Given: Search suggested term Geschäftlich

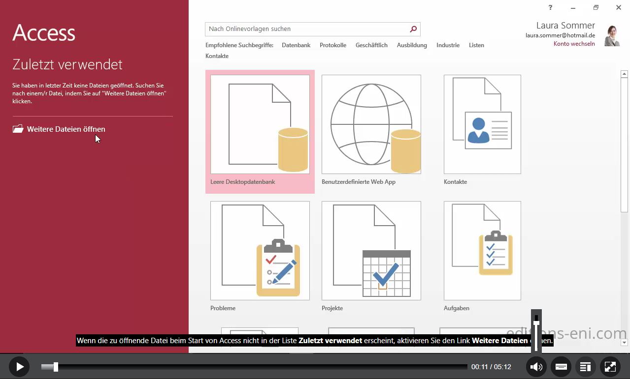Looking at the screenshot, I should 371,45.
